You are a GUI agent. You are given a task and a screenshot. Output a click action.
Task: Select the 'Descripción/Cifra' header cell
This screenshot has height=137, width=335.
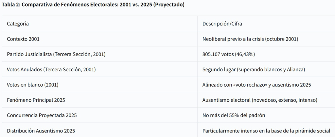(x=266, y=24)
